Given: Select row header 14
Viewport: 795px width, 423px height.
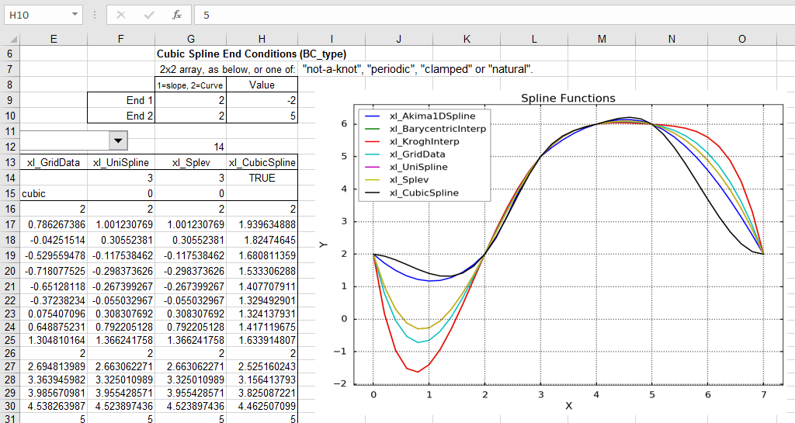Looking at the screenshot, I should coord(9,178).
